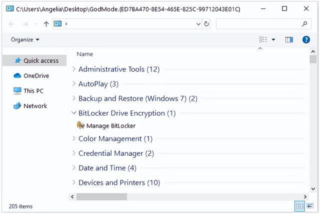Expand the Devices and Printers group
The height and width of the screenshot is (214, 320).
coord(74,182)
